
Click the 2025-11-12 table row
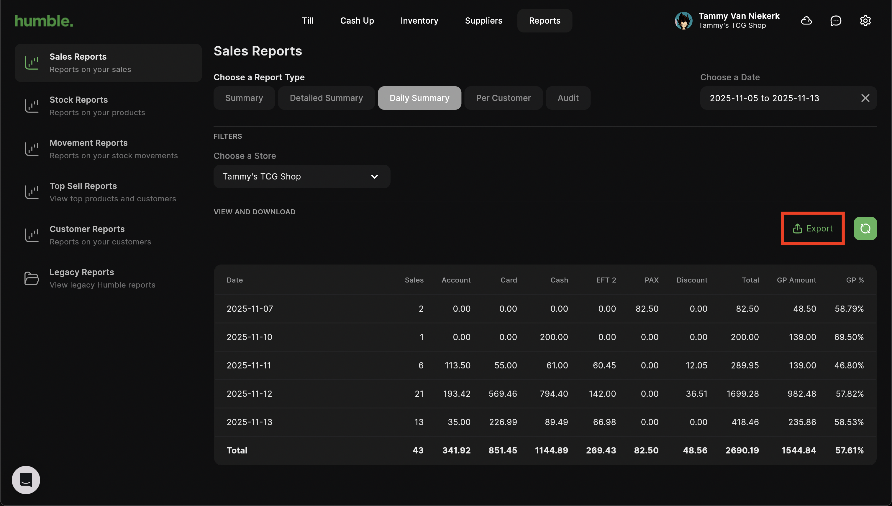pyautogui.click(x=545, y=394)
